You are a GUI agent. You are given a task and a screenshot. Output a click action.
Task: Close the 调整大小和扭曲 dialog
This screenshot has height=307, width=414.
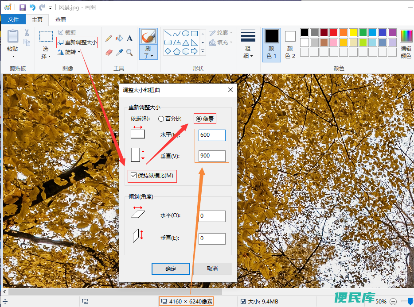230,90
